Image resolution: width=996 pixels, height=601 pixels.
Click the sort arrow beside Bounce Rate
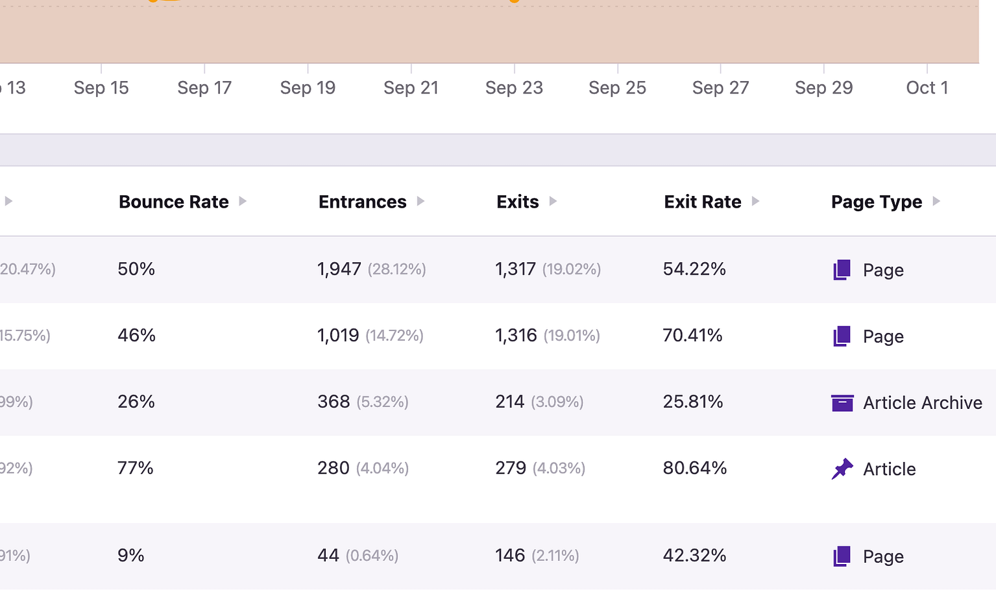click(x=243, y=201)
